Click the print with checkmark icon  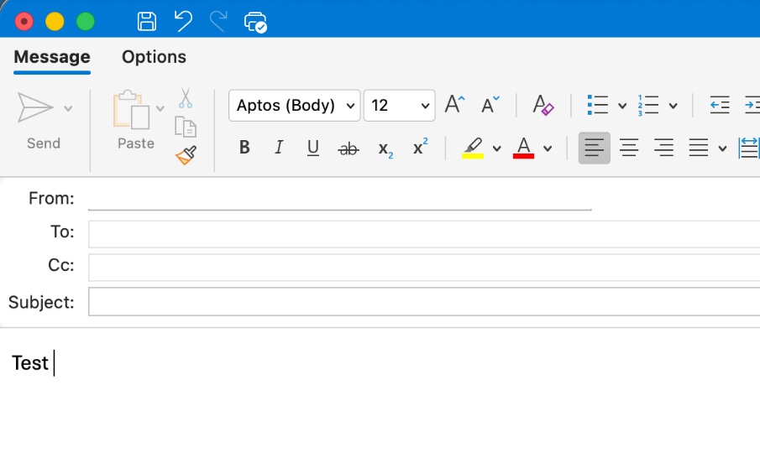(x=255, y=23)
